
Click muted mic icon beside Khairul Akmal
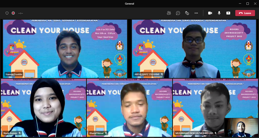click(x=106, y=133)
